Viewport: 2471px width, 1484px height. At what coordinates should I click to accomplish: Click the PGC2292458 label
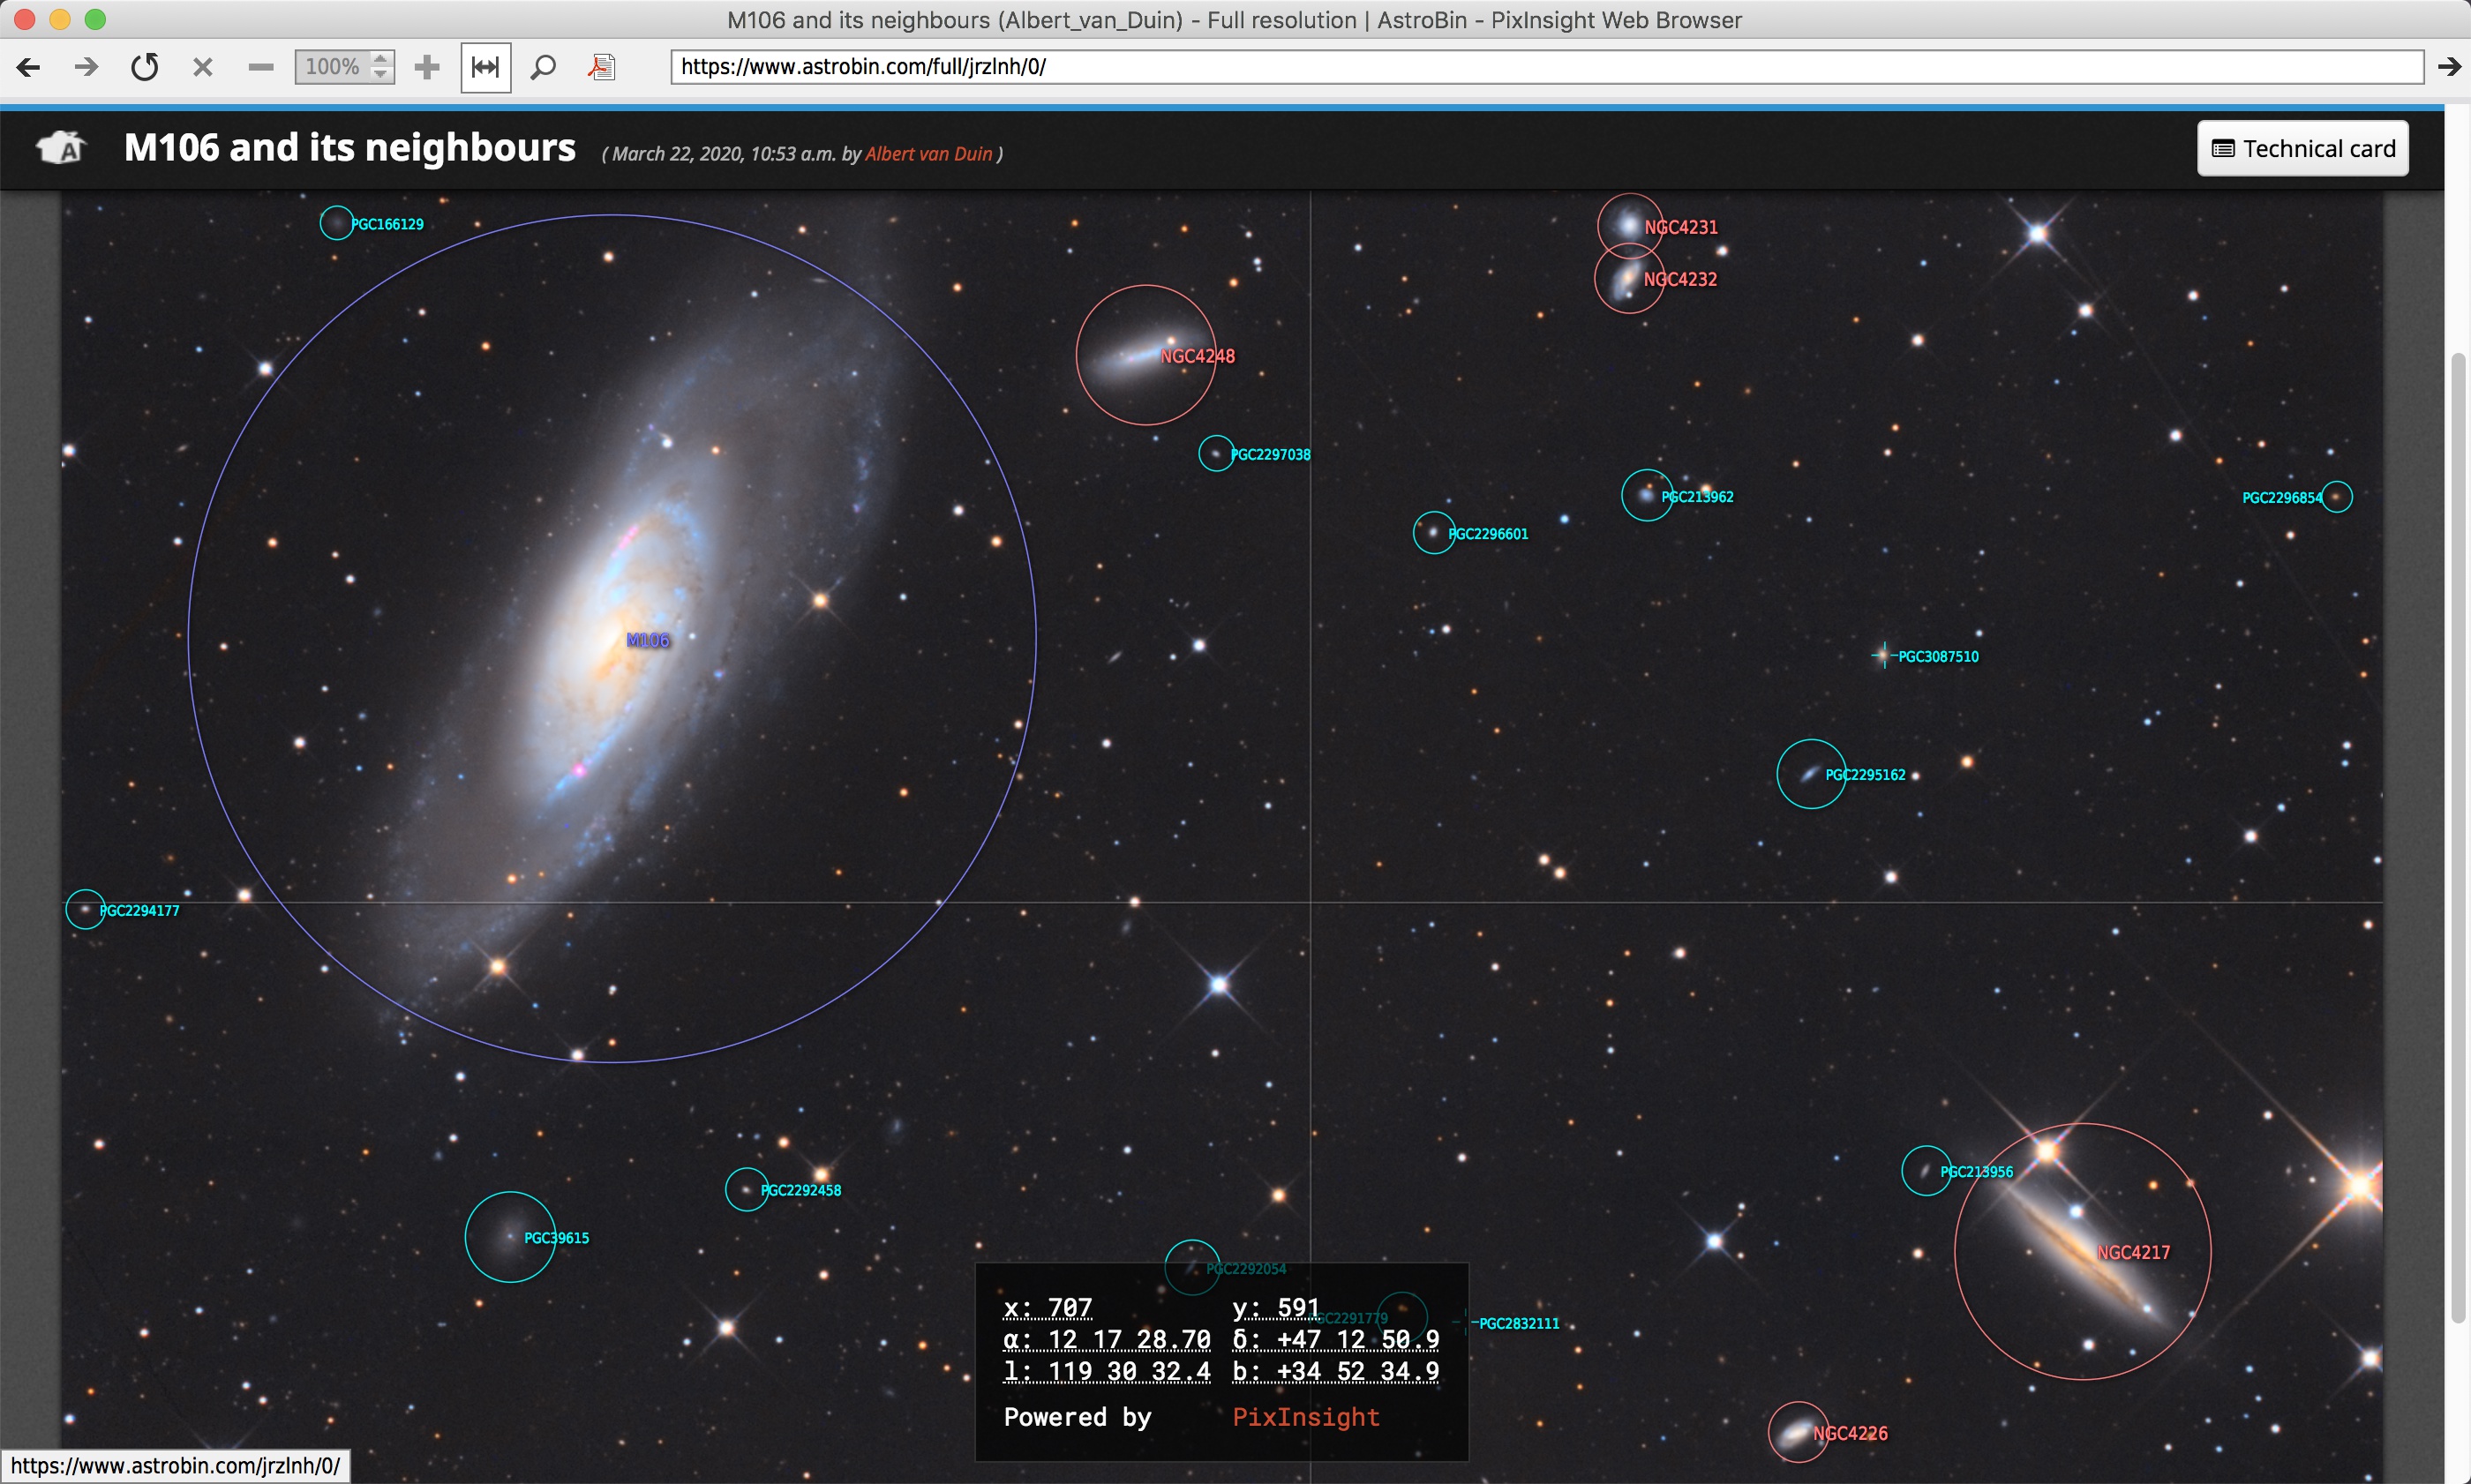800,1190
